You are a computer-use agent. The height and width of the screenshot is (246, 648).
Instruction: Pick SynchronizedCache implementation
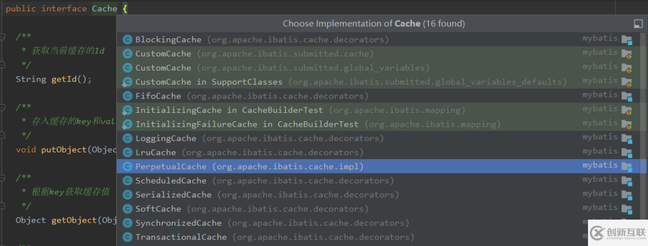[178, 223]
